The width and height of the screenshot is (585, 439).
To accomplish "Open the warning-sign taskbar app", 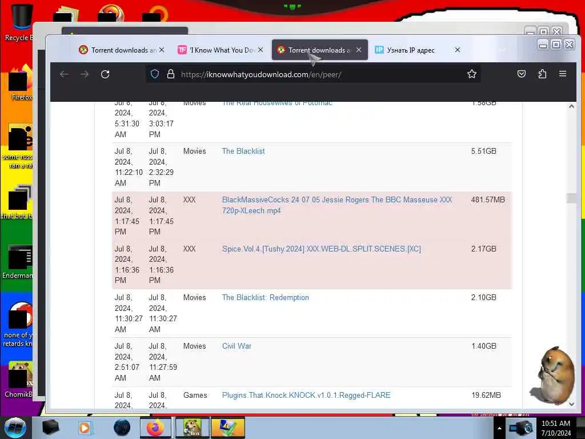I will coord(227,428).
